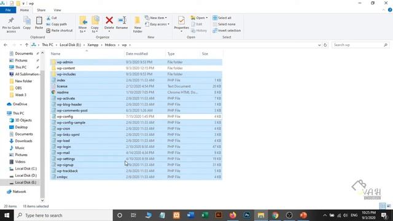Open the Move to menu
393x221 pixels.
pos(82,25)
